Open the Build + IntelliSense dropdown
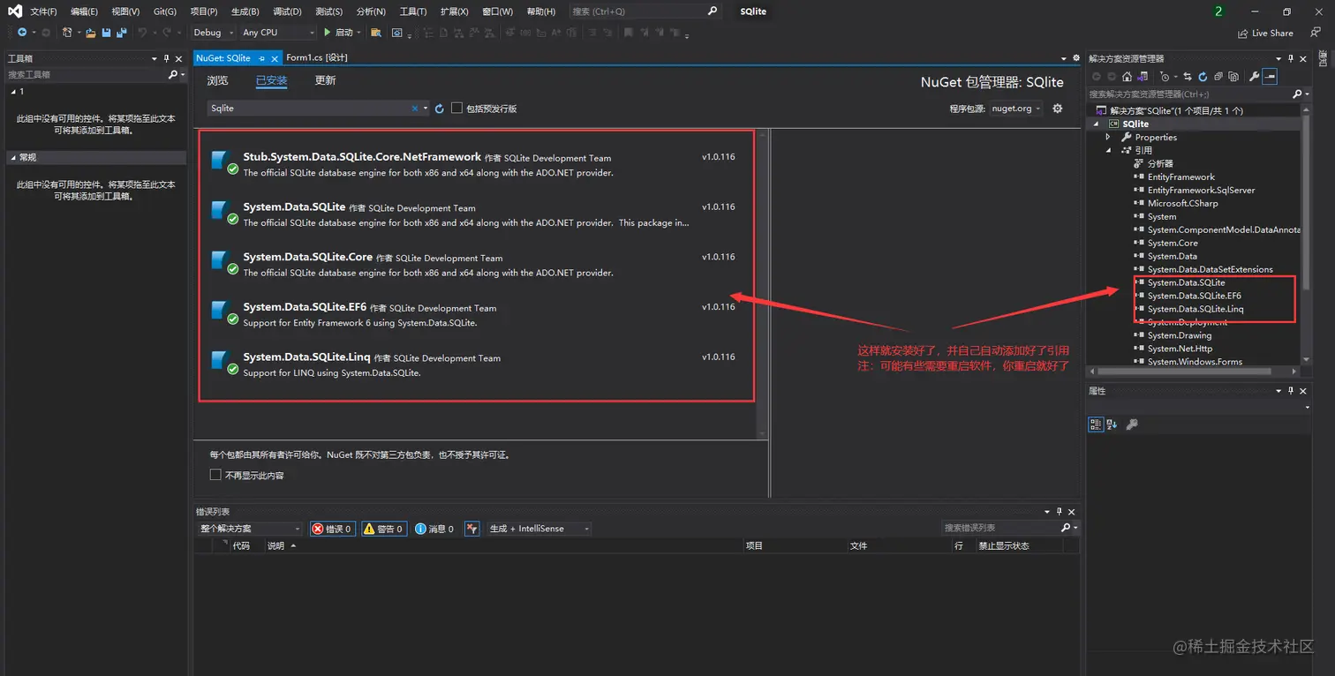Image resolution: width=1335 pixels, height=676 pixels. [x=539, y=529]
